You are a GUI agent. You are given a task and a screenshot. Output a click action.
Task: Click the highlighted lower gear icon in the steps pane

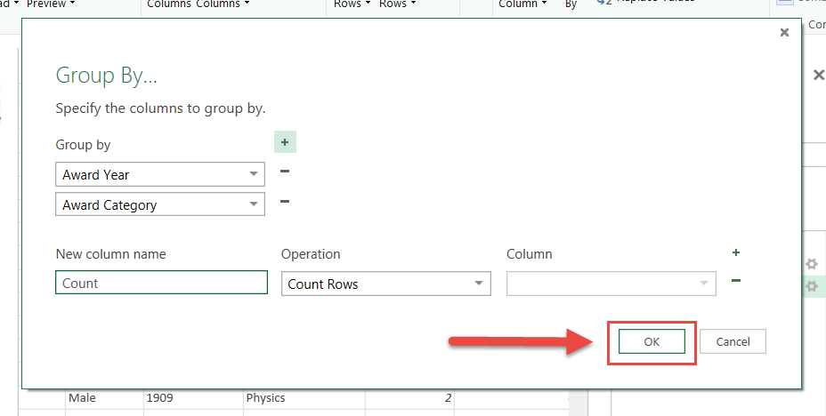tap(811, 286)
